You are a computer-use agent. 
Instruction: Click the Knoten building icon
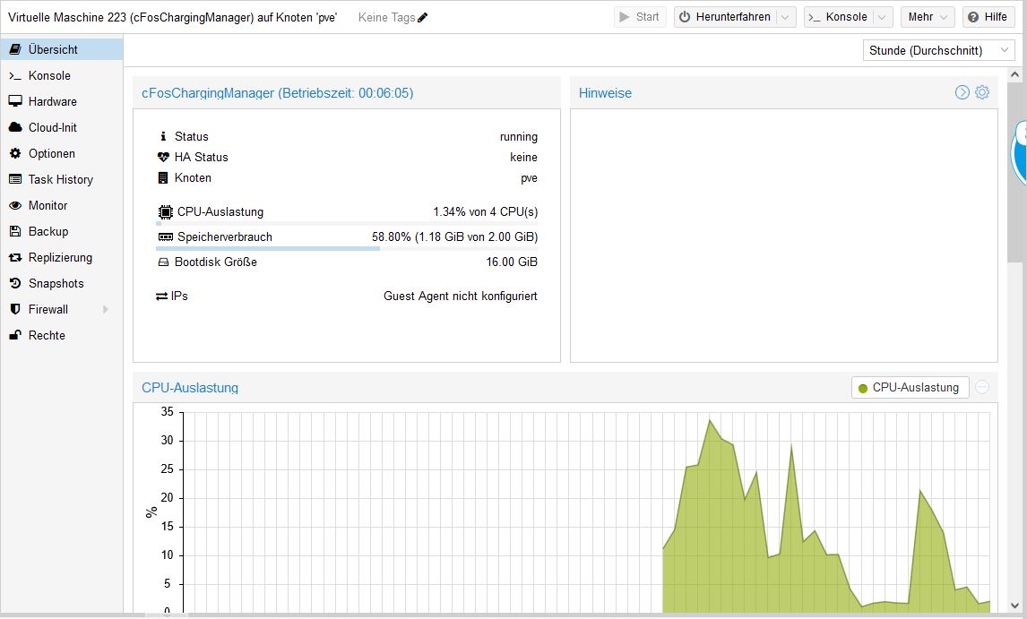[163, 177]
